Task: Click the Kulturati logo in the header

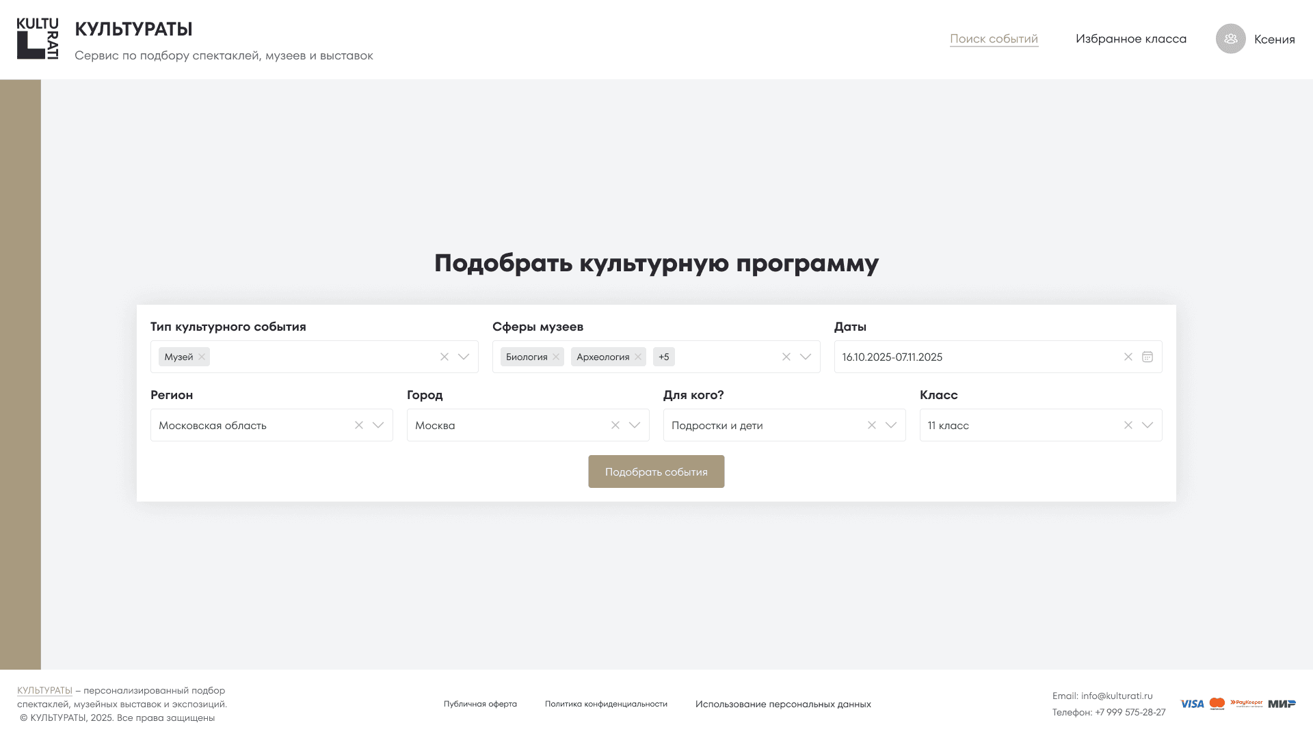Action: click(38, 39)
